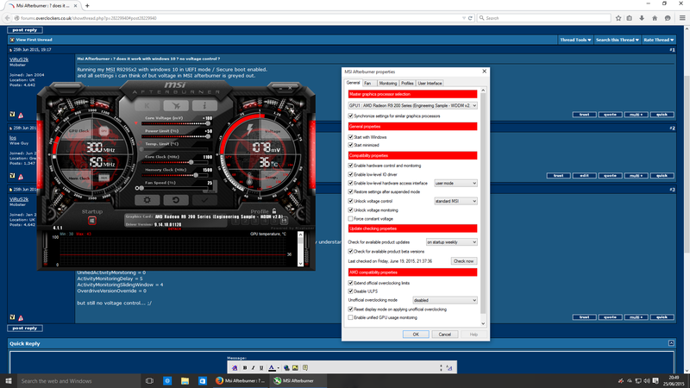Viewport: 690px width, 388px height.
Task: Click remove formatting icon in Quick Reply
Action: tap(235, 368)
